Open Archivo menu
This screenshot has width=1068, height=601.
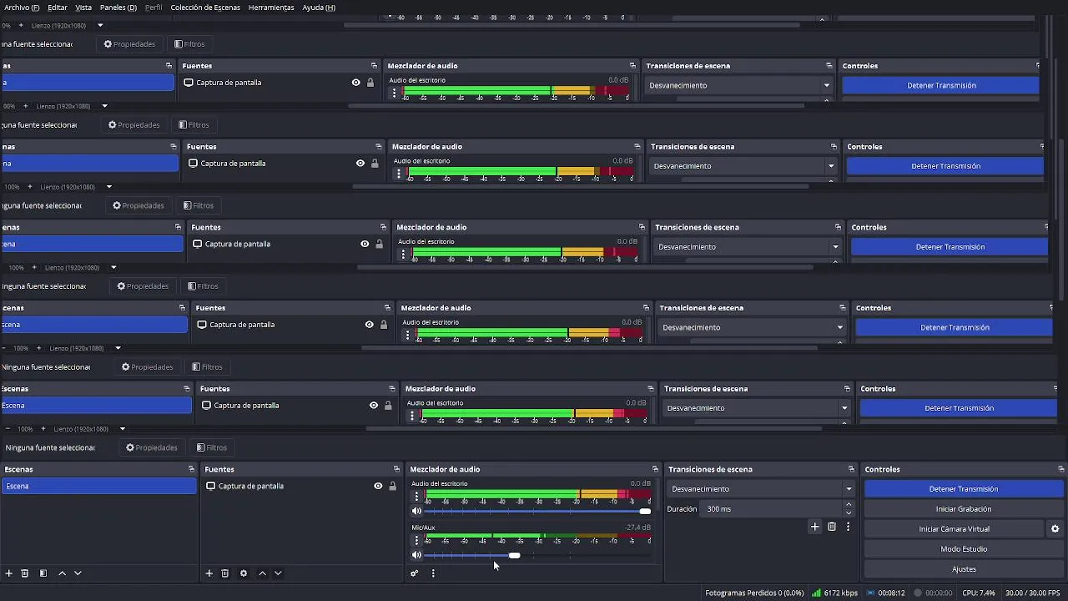point(22,8)
